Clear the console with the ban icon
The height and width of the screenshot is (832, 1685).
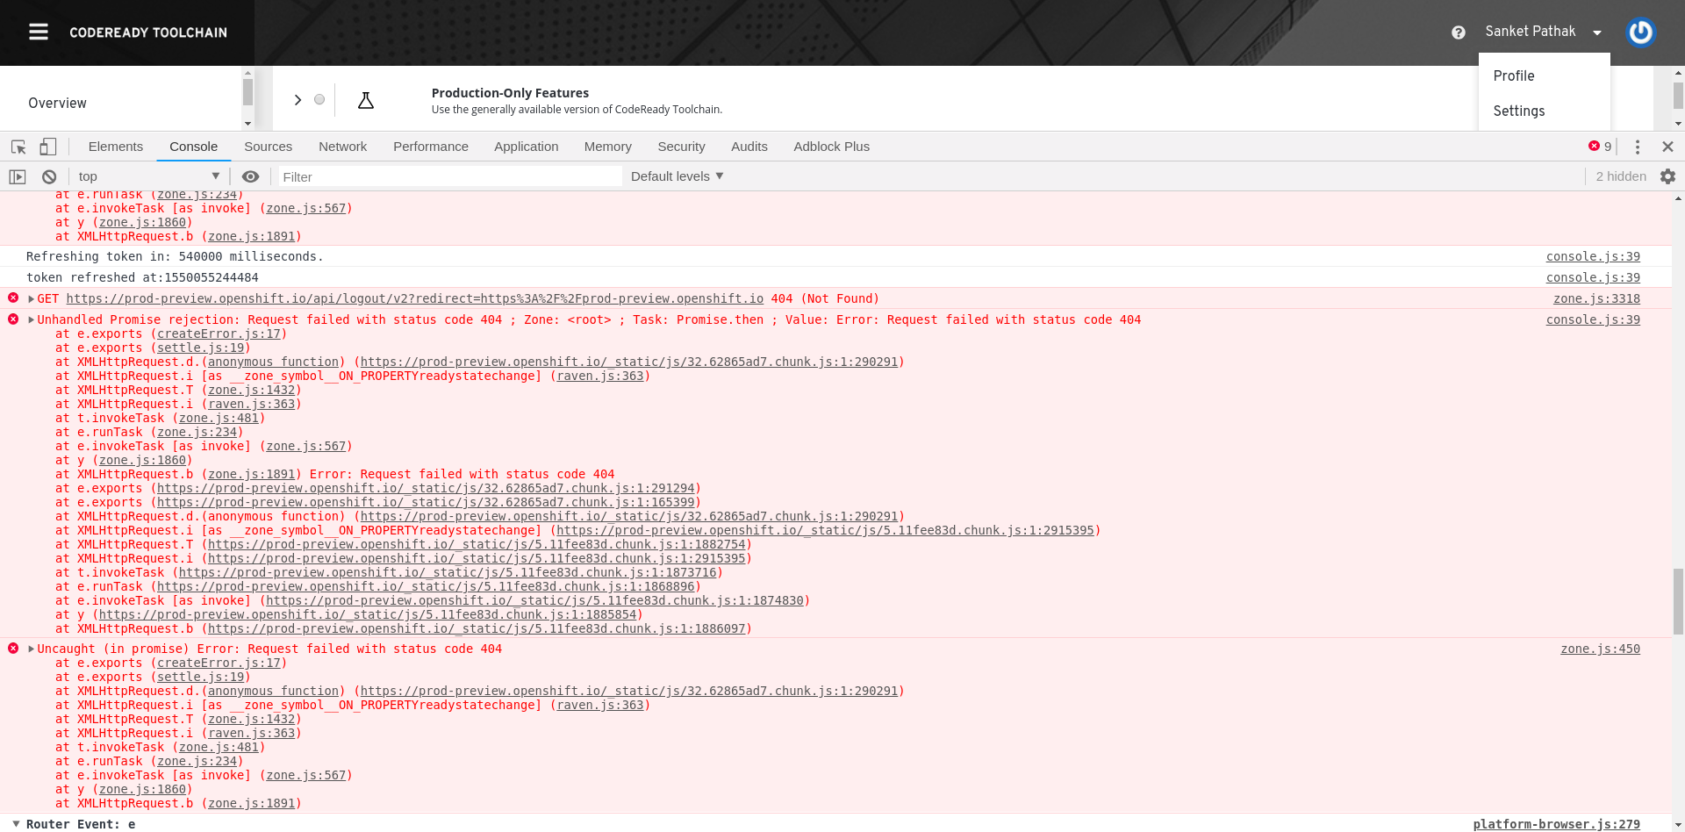click(x=49, y=176)
